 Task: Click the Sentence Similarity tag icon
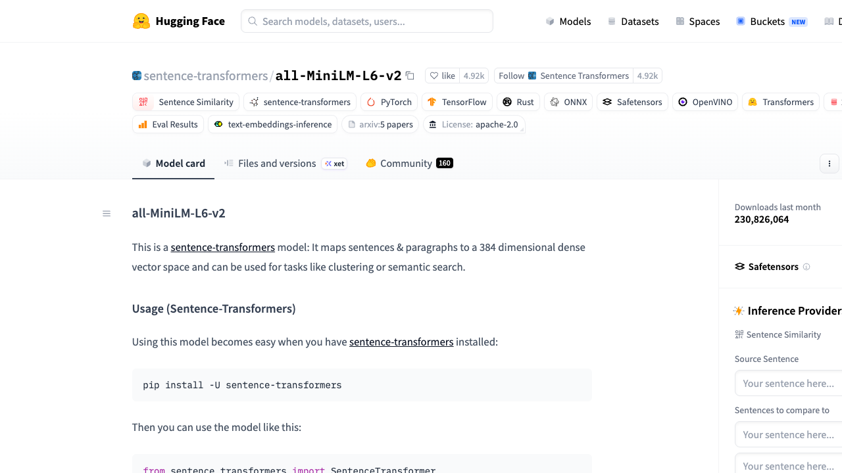pos(143,102)
